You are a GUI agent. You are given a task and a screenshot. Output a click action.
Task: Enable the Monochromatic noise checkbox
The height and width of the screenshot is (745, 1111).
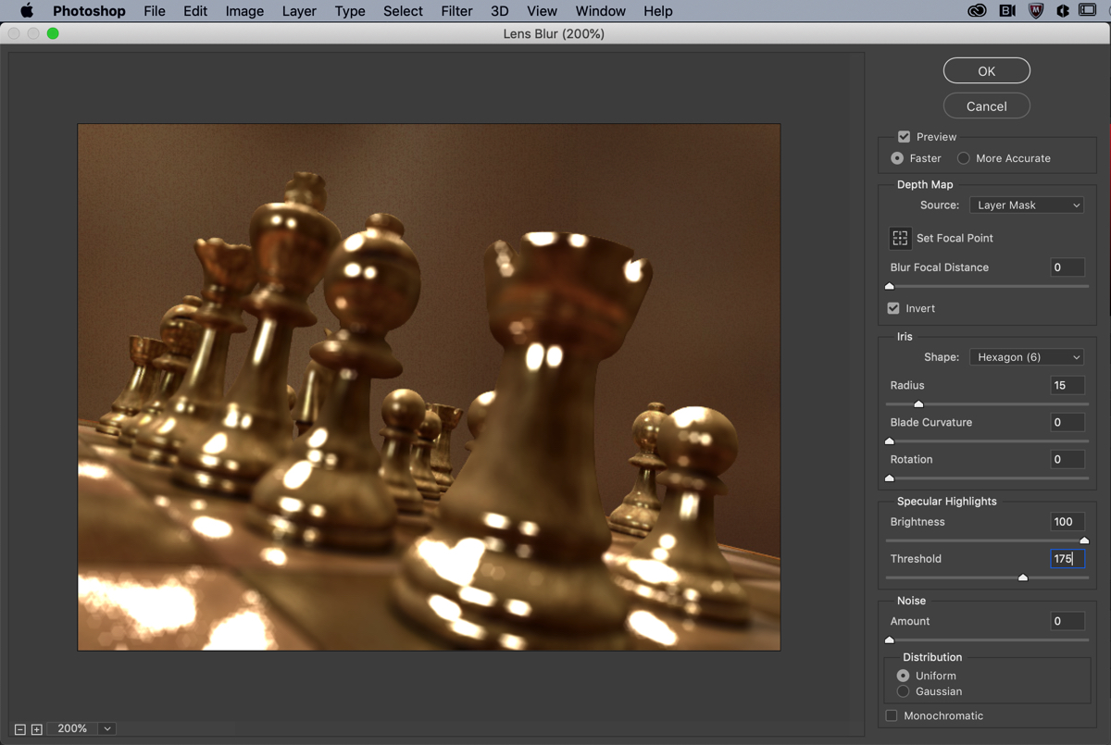[x=892, y=715]
